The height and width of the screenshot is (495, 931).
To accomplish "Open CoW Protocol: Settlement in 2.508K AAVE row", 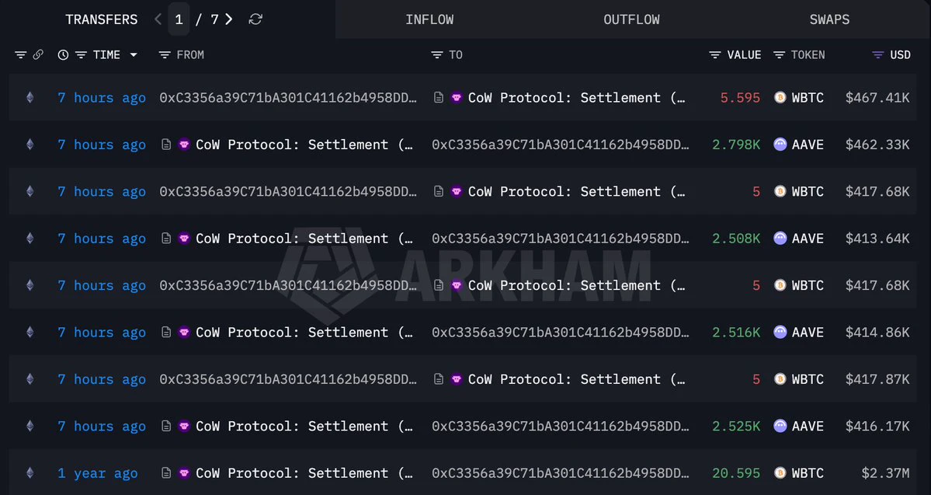I will tap(304, 239).
